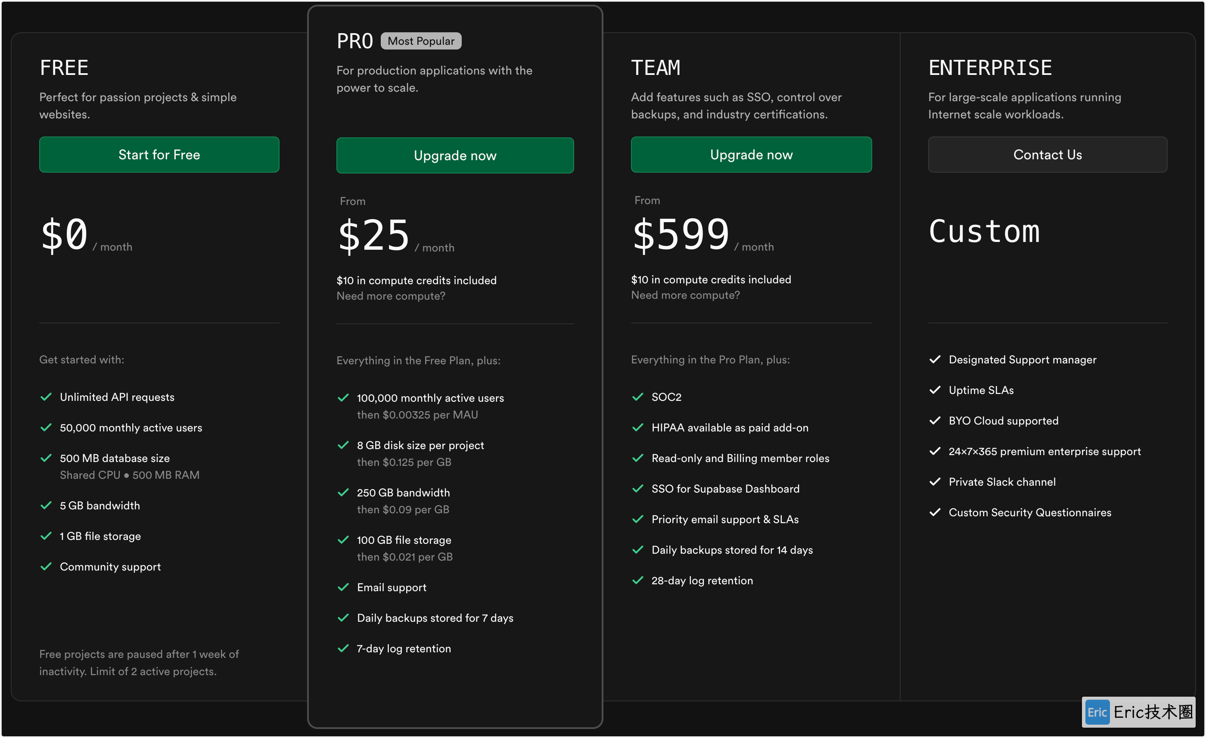Open the Contact Us button for Enterprise
The height and width of the screenshot is (738, 1206).
(x=1047, y=155)
